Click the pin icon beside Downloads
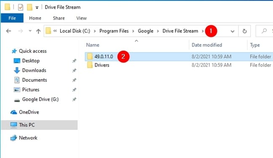This screenshot has width=273, height=158. click(74, 70)
